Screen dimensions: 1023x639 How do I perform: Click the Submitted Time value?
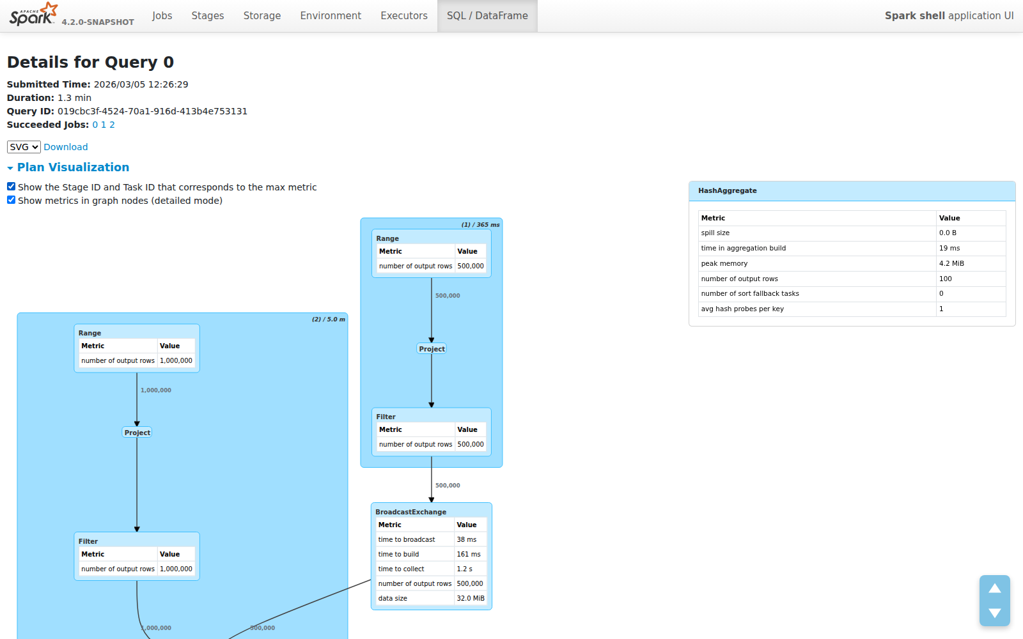point(141,84)
